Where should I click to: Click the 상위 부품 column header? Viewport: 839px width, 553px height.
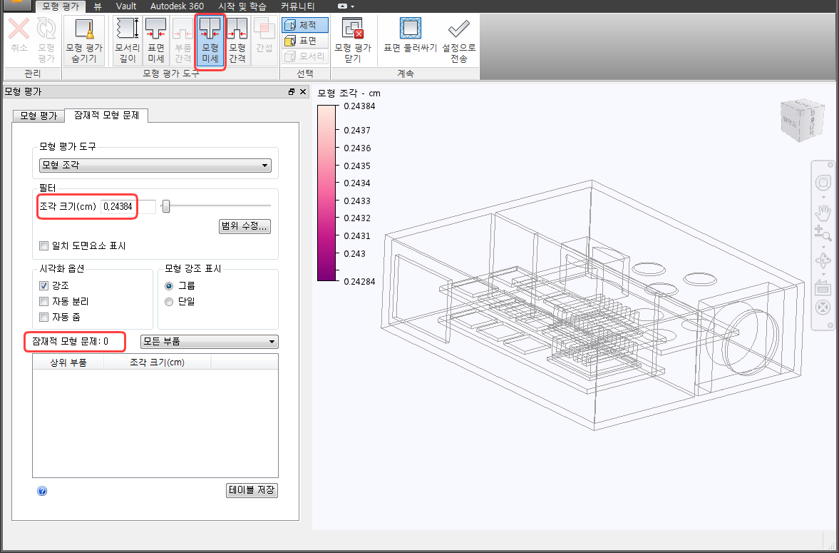click(x=68, y=362)
